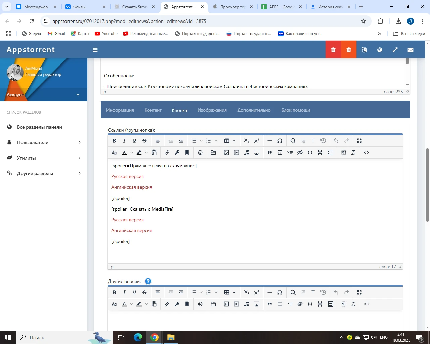Enter fullscreen mode for Ссылки editor
This screenshot has width=430, height=344.
pyautogui.click(x=359, y=141)
